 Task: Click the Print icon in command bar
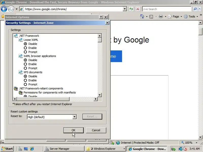(x=161, y=16)
